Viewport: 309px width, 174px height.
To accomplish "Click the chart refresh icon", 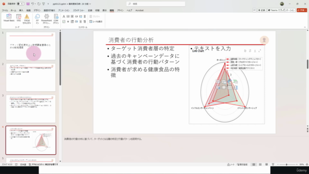I will tap(250, 51).
